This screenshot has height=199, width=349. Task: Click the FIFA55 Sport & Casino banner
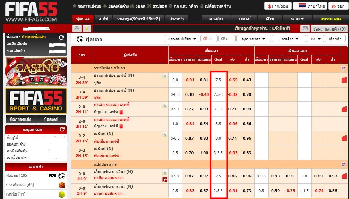pyautogui.click(x=36, y=100)
